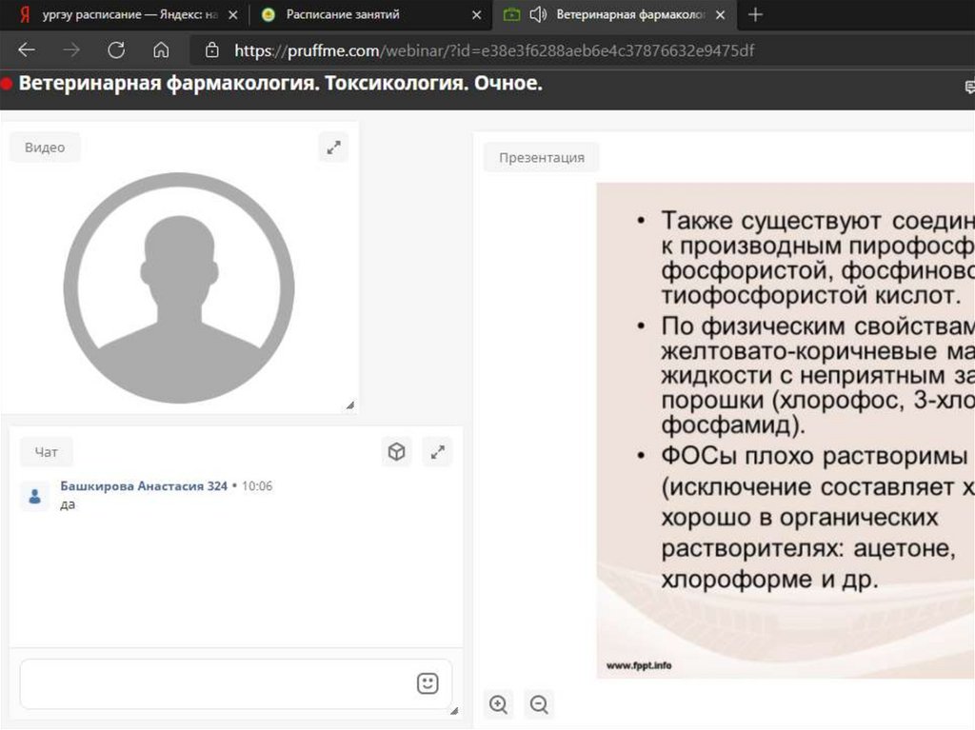Select the pruffme.com address bar URL
The image size is (975, 730).
(493, 50)
